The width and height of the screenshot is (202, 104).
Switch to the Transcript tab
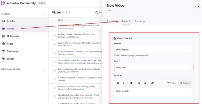pos(140,21)
